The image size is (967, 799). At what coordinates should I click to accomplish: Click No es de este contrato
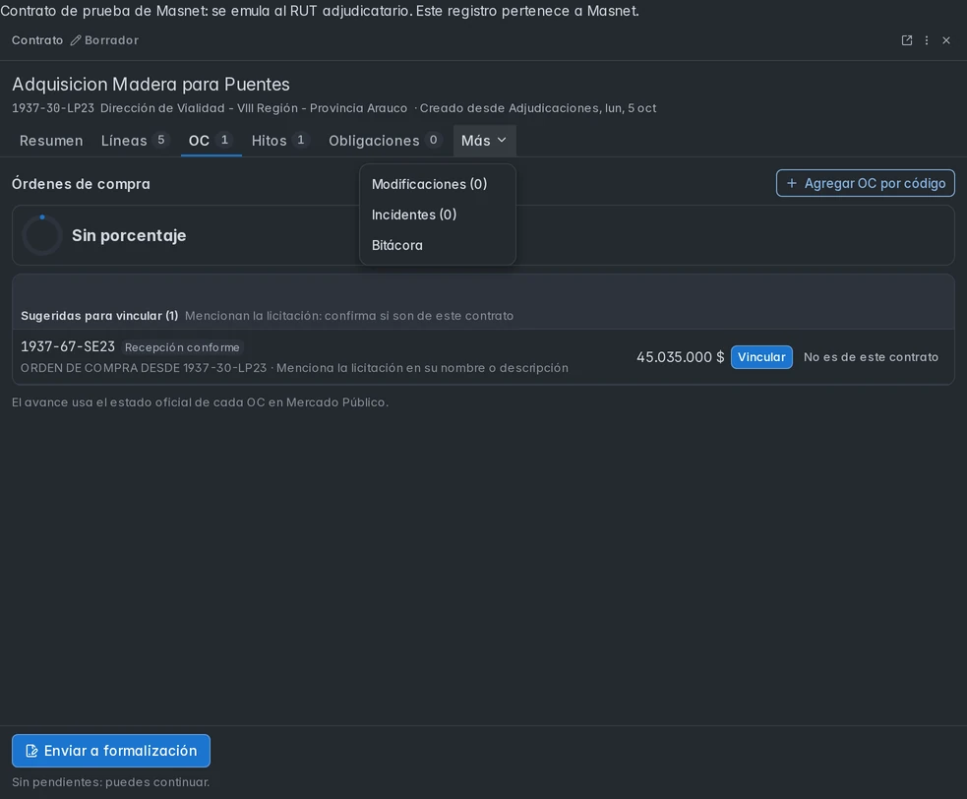[871, 357]
